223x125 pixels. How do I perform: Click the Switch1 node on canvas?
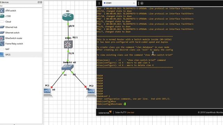click(x=68, y=67)
